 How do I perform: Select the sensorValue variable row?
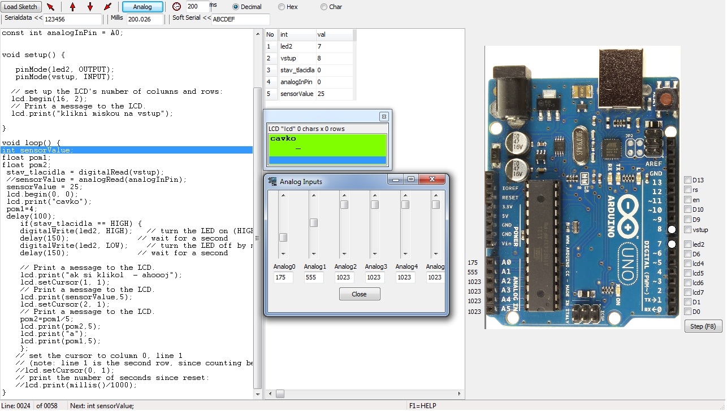point(310,94)
